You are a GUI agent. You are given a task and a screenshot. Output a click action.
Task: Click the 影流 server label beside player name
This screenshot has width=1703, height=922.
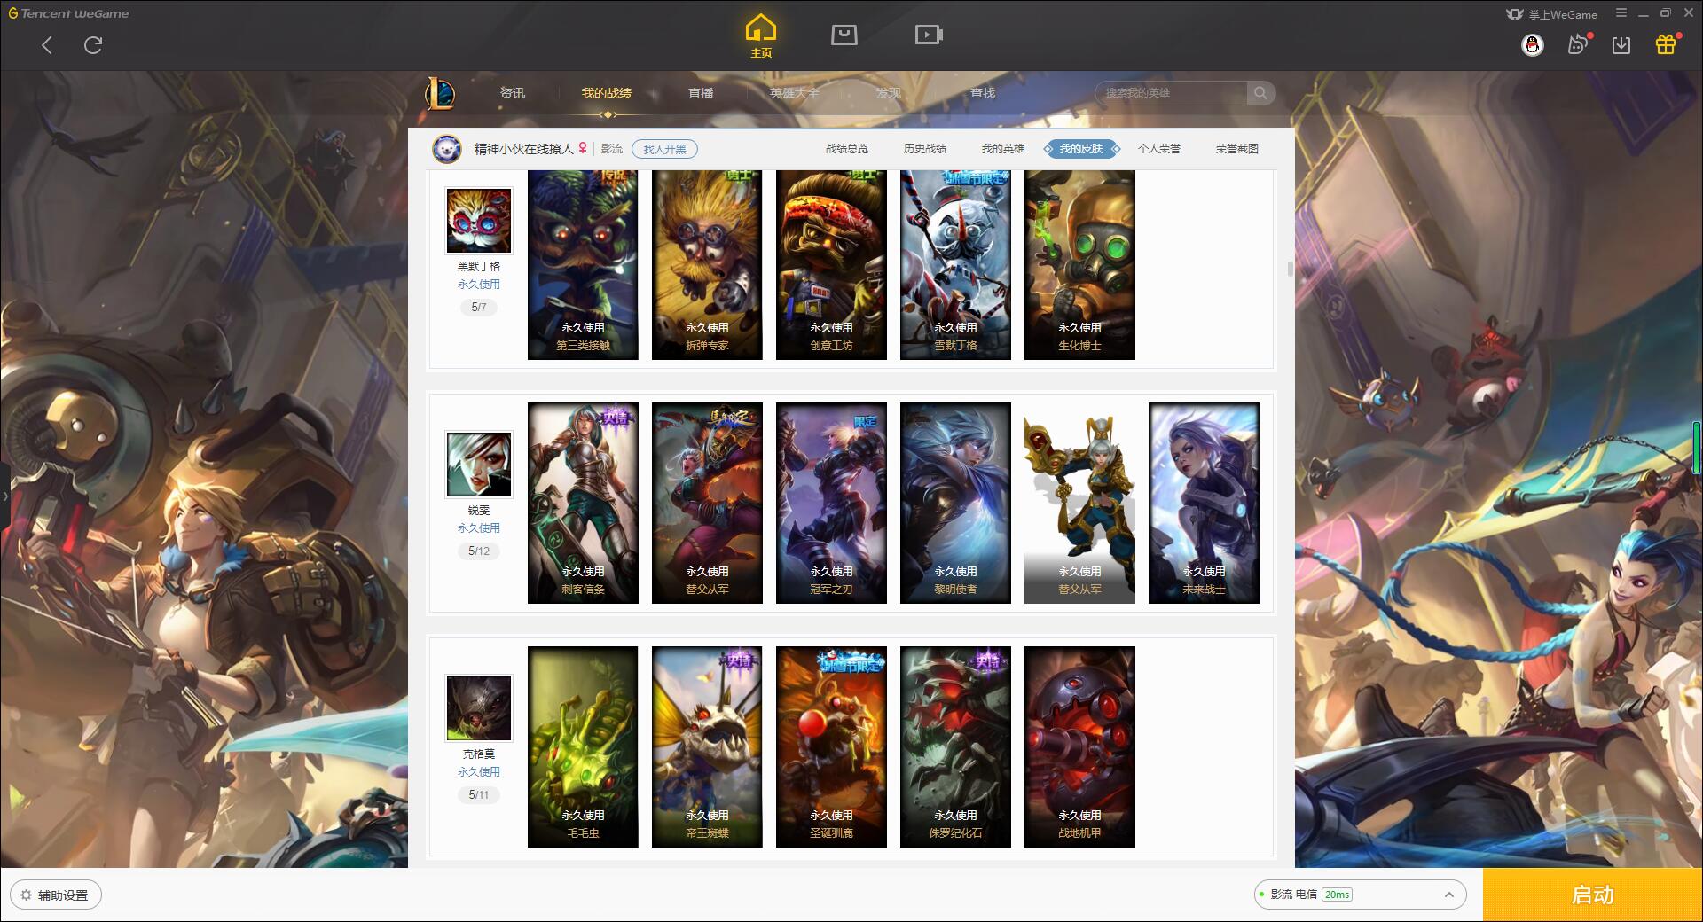pos(612,149)
